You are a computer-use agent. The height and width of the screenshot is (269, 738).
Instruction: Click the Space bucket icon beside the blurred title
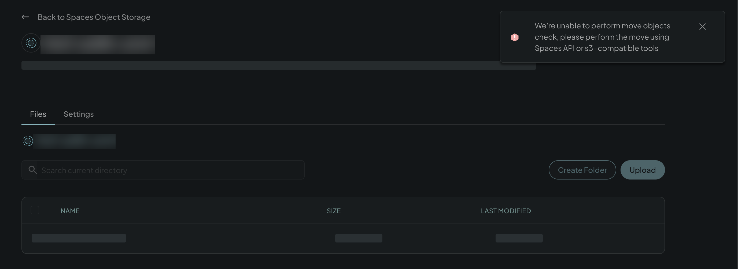coord(31,43)
